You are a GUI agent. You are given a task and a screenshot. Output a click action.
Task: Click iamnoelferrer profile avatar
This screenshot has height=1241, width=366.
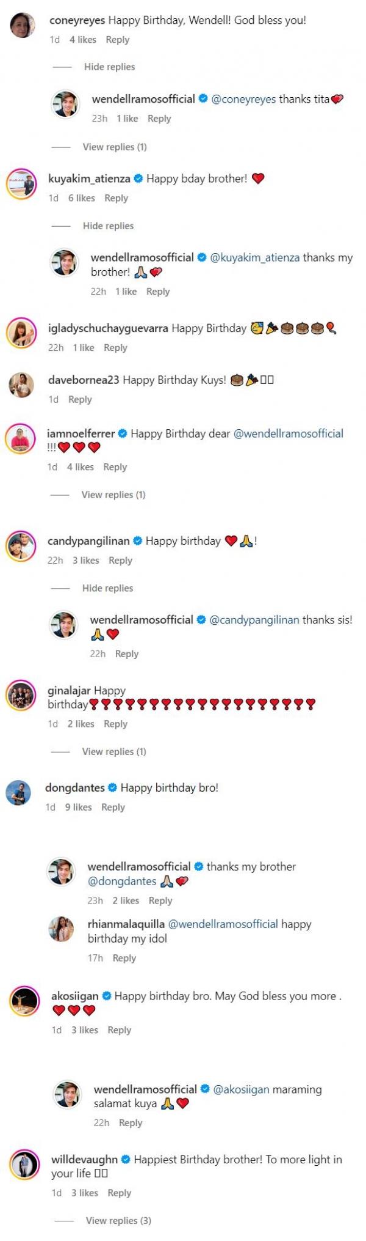point(21,438)
